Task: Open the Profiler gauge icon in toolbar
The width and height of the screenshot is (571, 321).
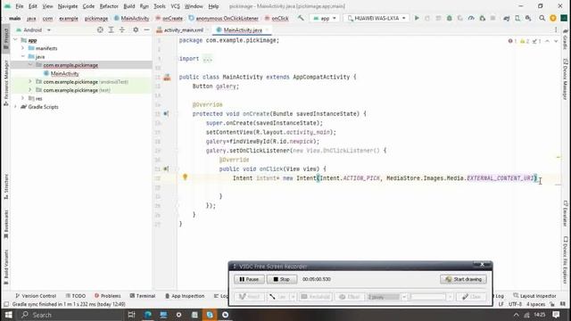Action: 471,18
